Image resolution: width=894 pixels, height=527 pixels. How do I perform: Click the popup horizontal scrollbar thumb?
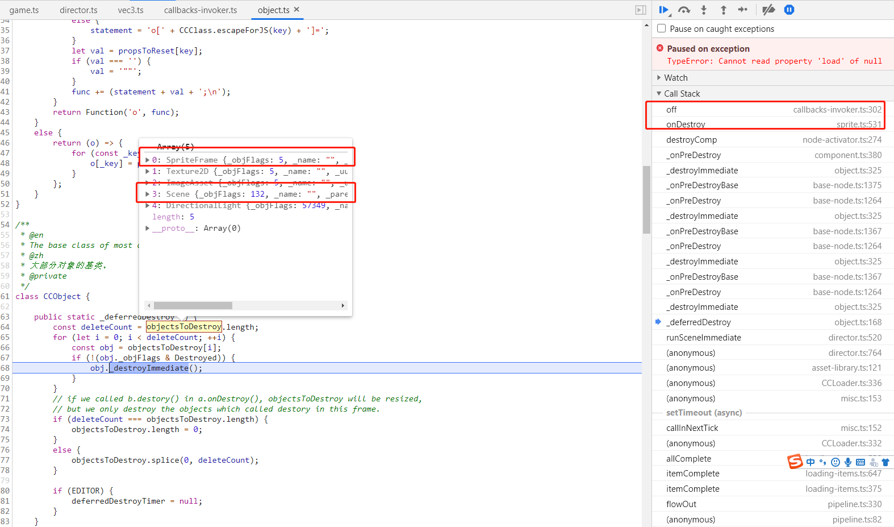[x=193, y=306]
